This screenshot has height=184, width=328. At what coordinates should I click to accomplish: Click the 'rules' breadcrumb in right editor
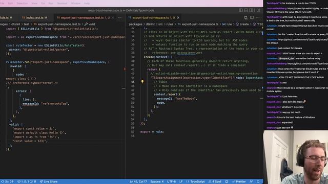pyautogui.click(x=170, y=24)
